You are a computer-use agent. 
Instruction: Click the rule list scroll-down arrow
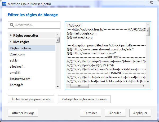click(58, 86)
